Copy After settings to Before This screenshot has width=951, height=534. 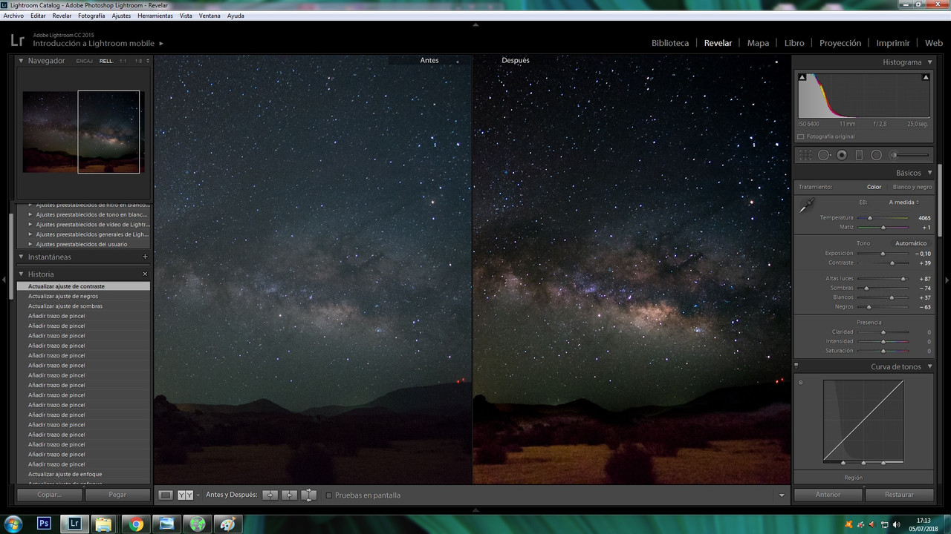[x=289, y=495]
